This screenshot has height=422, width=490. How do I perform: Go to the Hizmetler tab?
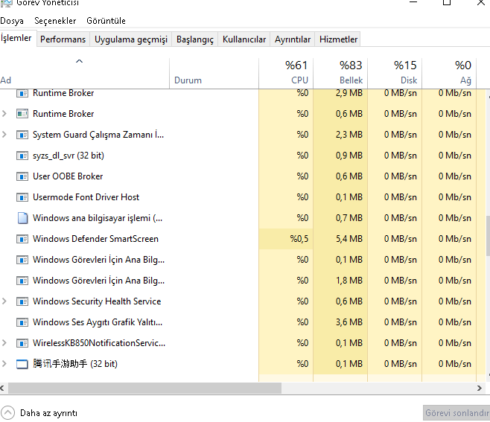(338, 39)
